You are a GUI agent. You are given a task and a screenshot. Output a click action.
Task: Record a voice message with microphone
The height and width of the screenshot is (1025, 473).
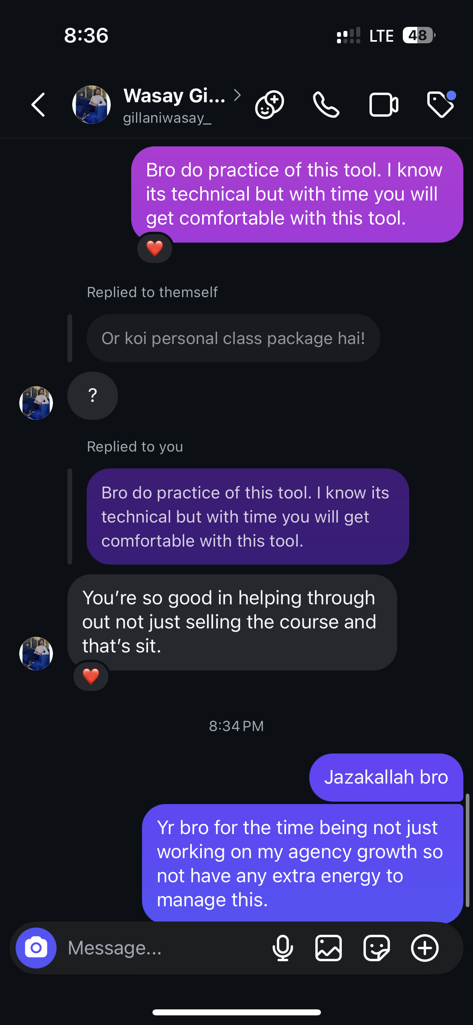click(x=283, y=948)
